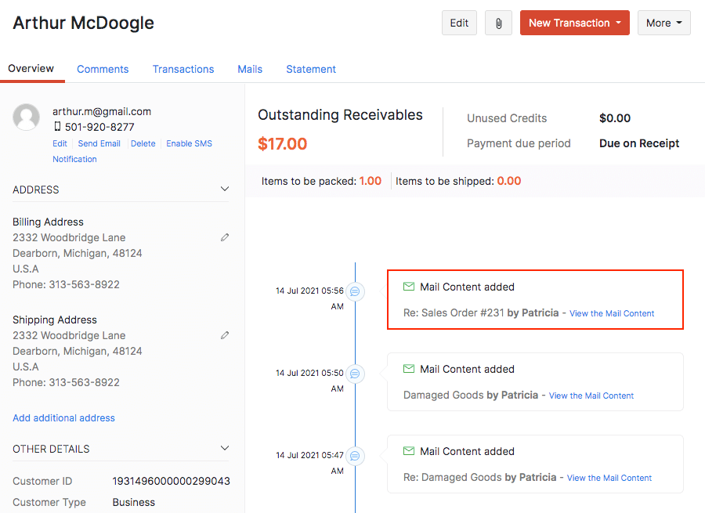Click the green mail icon on the highlighted entry
Viewport: 705px width, 513px height.
pos(408,287)
